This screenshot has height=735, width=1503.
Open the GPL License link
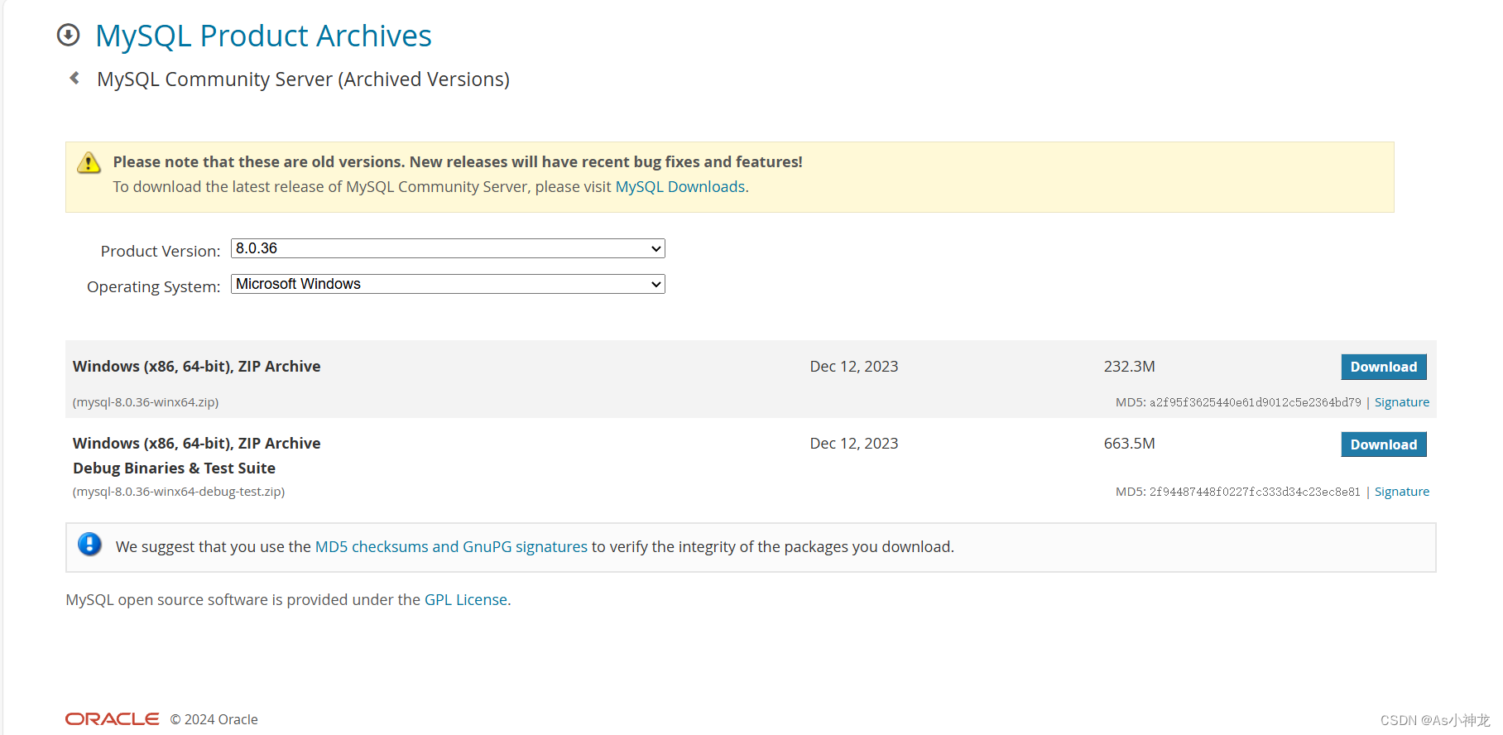coord(466,599)
